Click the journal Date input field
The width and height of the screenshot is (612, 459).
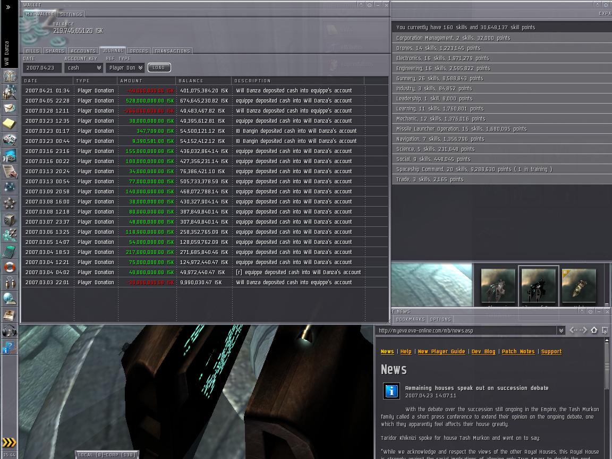[42, 68]
